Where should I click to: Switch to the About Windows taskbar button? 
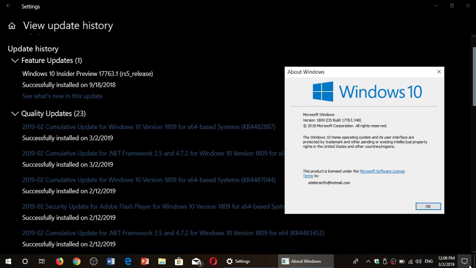pyautogui.click(x=306, y=261)
